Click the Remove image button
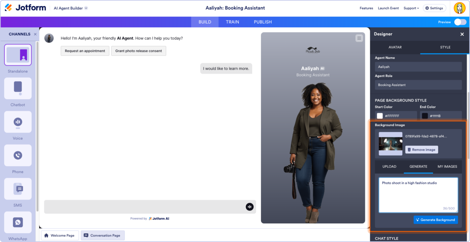This screenshot has height=242, width=470. click(421, 150)
